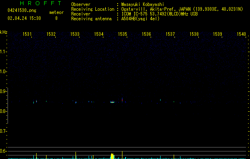Select the Ogata-vill. Akita-Pref. JAPAN location text
Image resolution: width=250 pixels, height=159 pixels.
pos(182,9)
